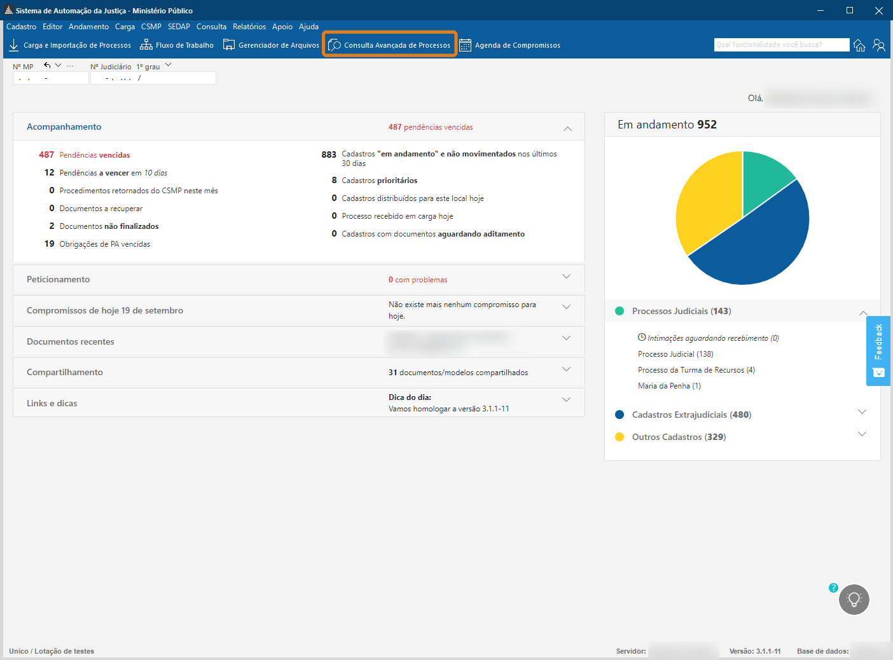Expand the Links e dicas panel

(x=566, y=400)
